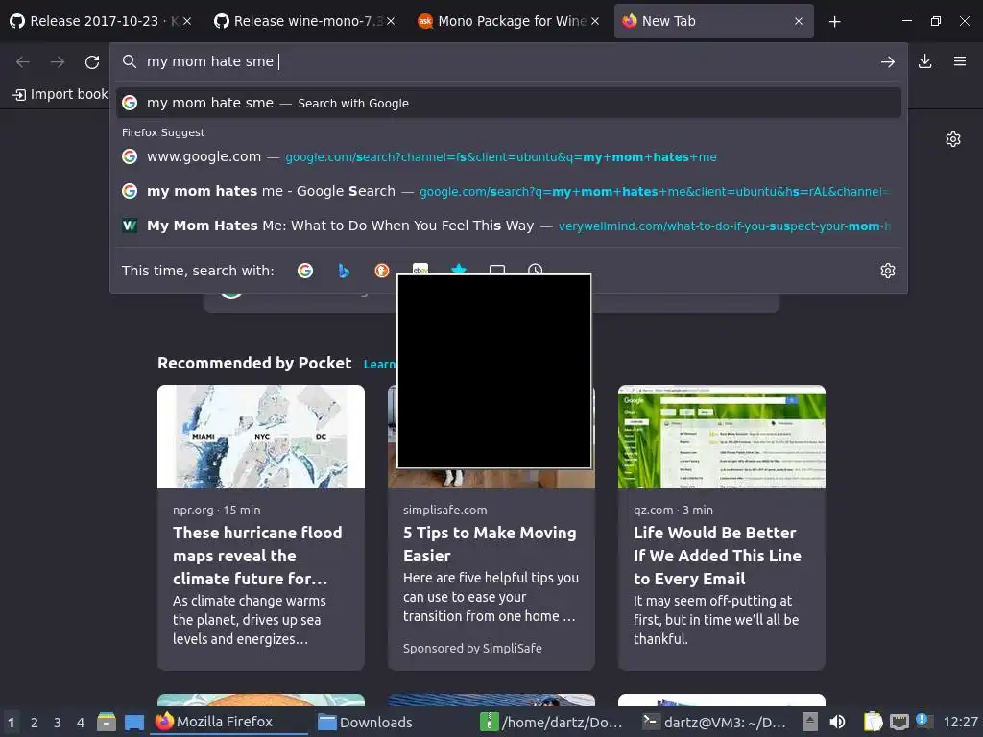Search with the DuckDuckGo engine icon
Image resolution: width=983 pixels, height=737 pixels.
click(382, 271)
